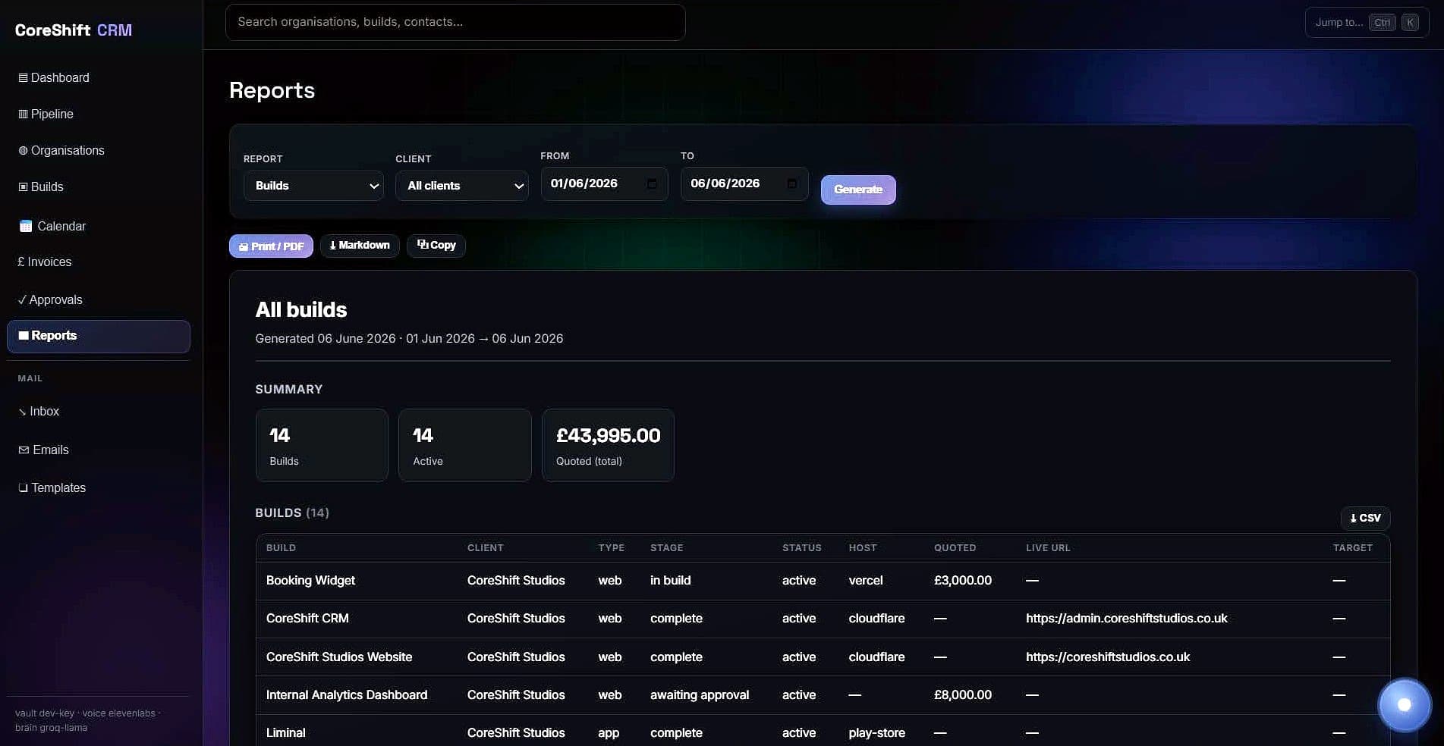Click the QUOTED column header
This screenshot has height=746, width=1444.
(x=955, y=548)
